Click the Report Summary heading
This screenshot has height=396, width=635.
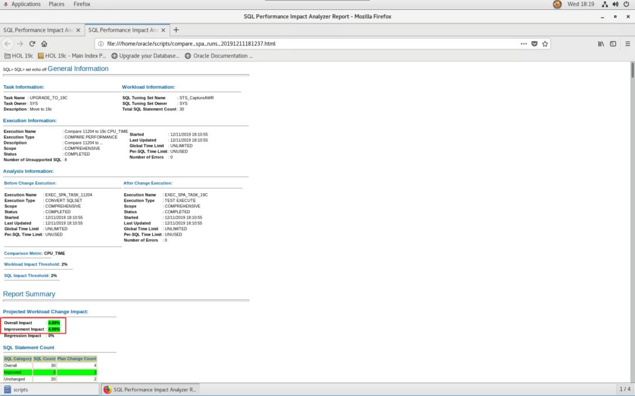(x=29, y=294)
